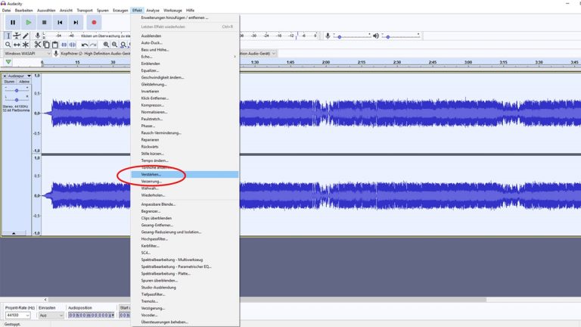Open the playback device dropdown arrow

pyautogui.click(x=274, y=54)
